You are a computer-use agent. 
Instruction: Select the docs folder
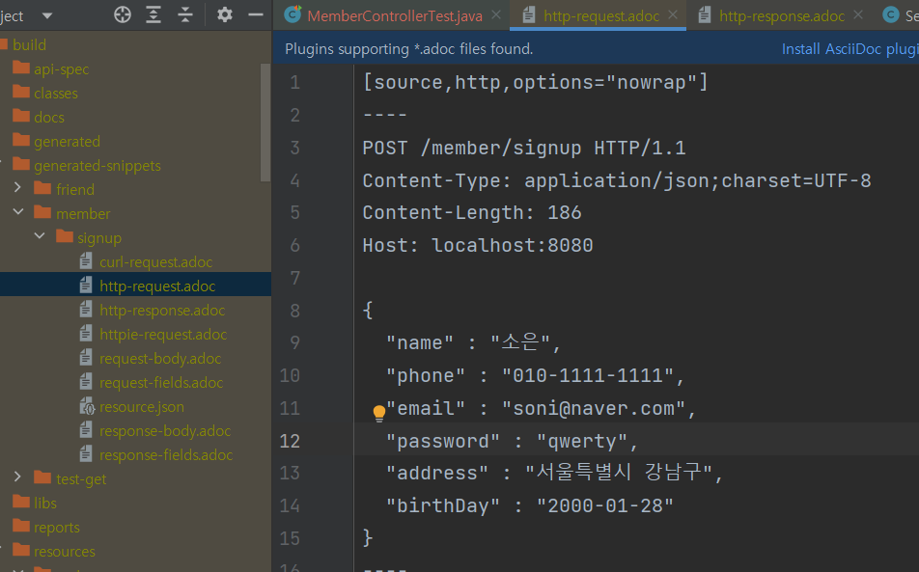(49, 117)
